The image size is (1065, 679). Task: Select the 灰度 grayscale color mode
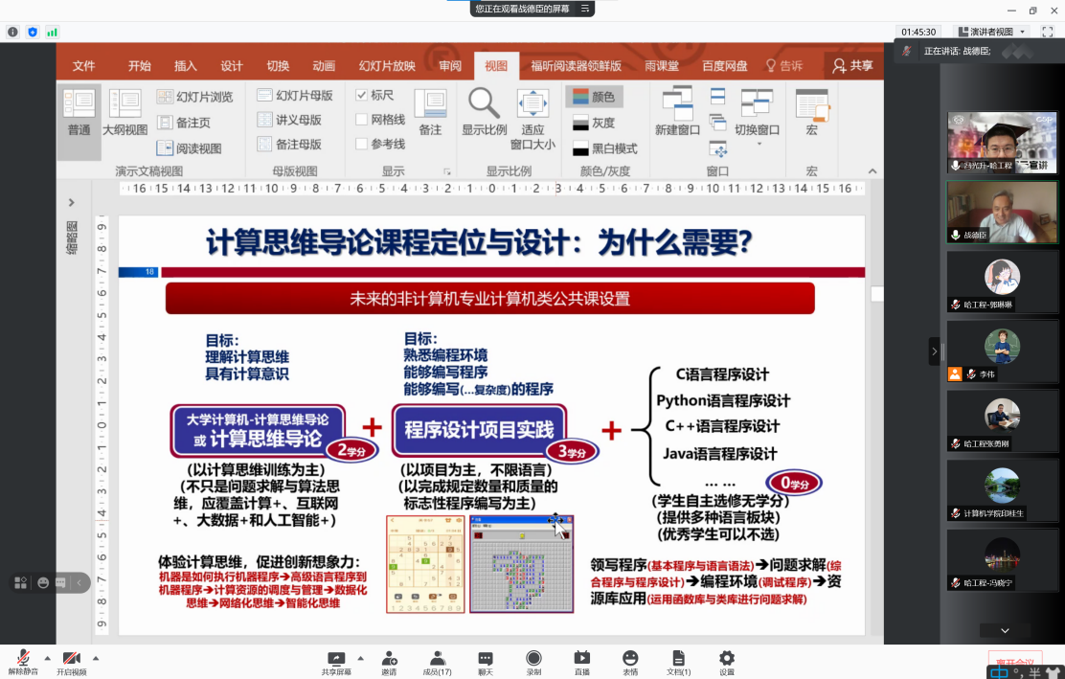593,123
